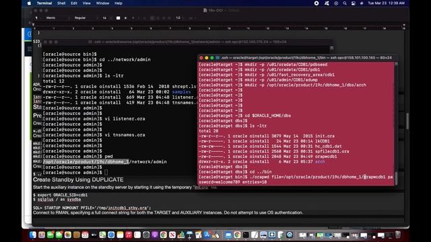This screenshot has height=242, width=431.
Task: Click the TextEdit document's vertical scrollbar
Action: [407, 121]
